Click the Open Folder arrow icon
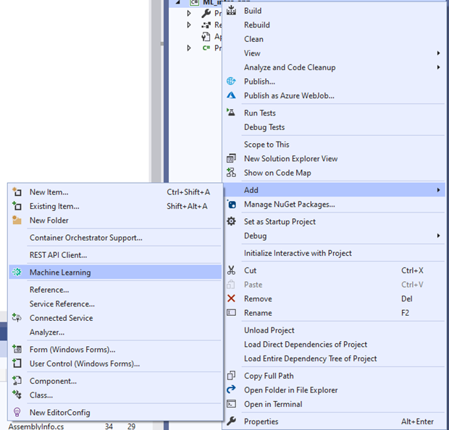Viewport: 449px width, 430px height. point(231,390)
